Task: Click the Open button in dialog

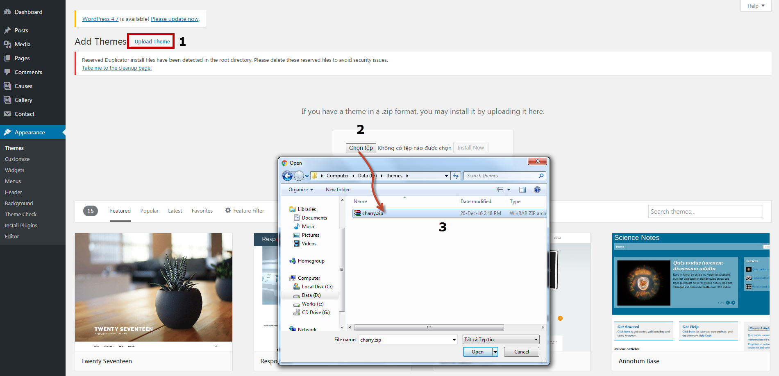Action: click(x=477, y=352)
